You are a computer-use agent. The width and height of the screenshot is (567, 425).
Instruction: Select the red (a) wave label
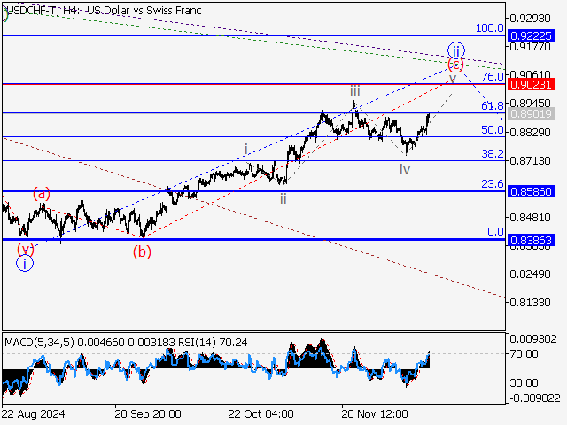point(42,192)
